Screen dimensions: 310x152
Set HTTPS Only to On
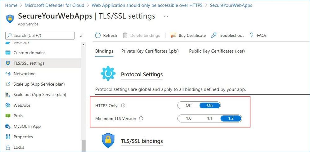tap(209, 105)
